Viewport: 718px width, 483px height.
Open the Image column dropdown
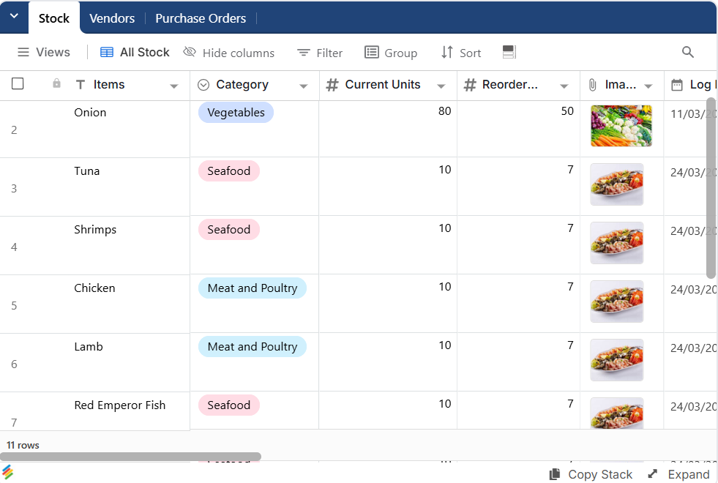click(648, 86)
